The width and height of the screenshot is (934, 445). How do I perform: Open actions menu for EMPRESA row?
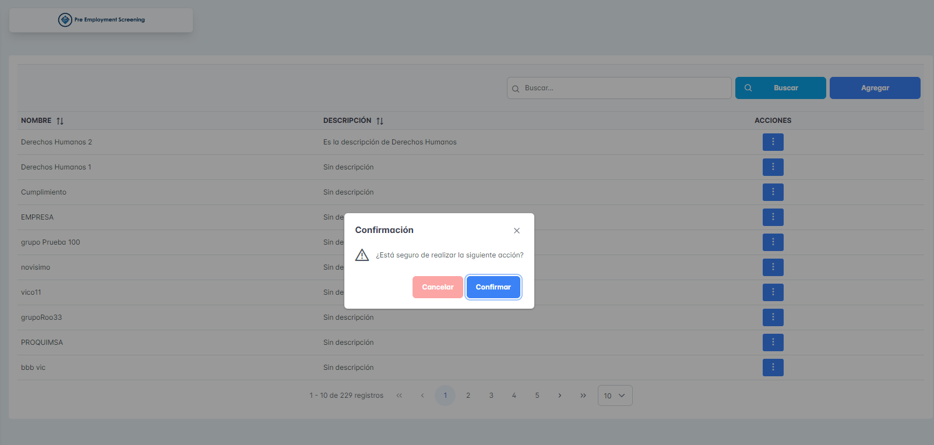pyautogui.click(x=773, y=217)
